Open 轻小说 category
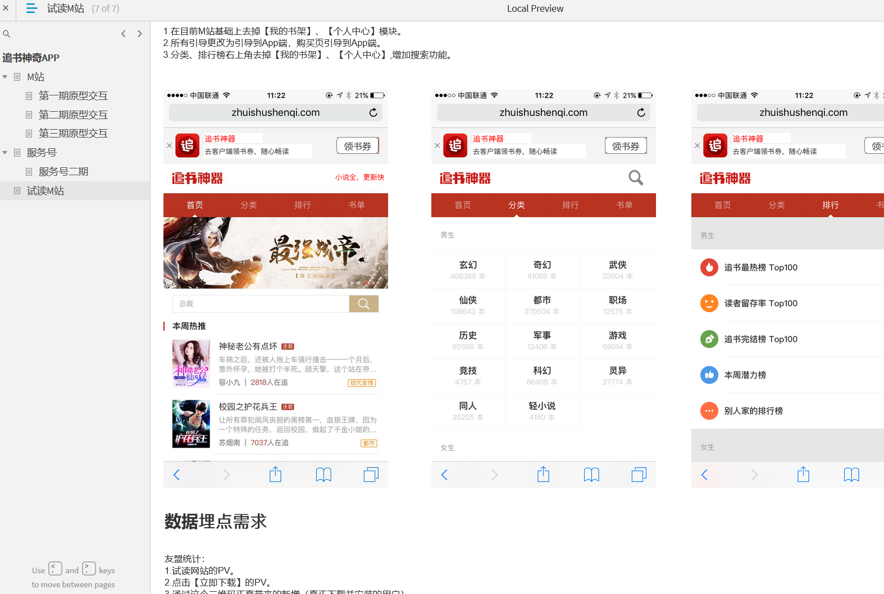Screen dimensions: 884x594 [542, 411]
